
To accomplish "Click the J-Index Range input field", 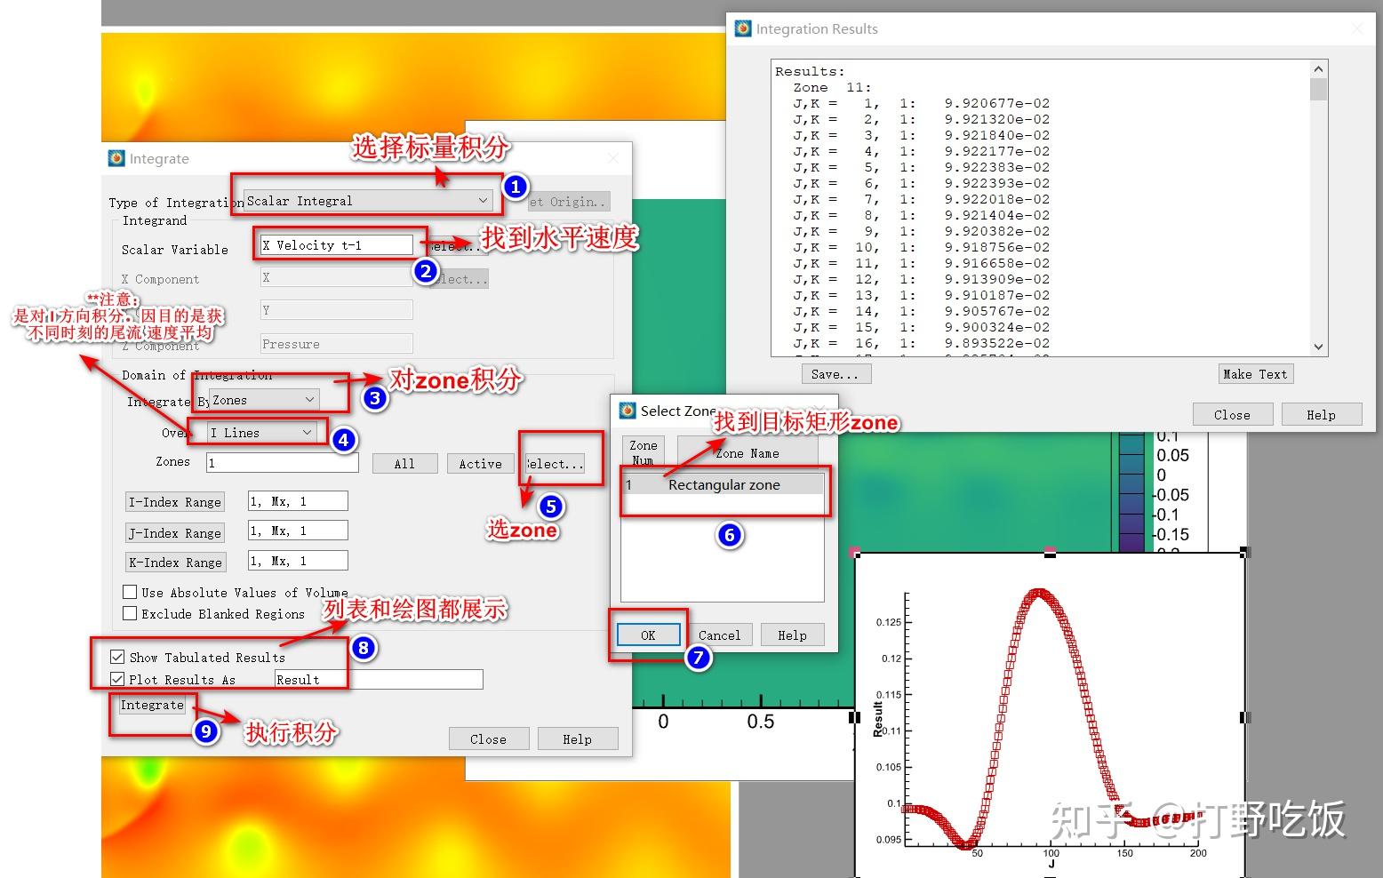I will pyautogui.click(x=297, y=530).
